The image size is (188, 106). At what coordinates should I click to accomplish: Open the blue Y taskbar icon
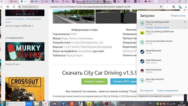[x=63, y=104]
